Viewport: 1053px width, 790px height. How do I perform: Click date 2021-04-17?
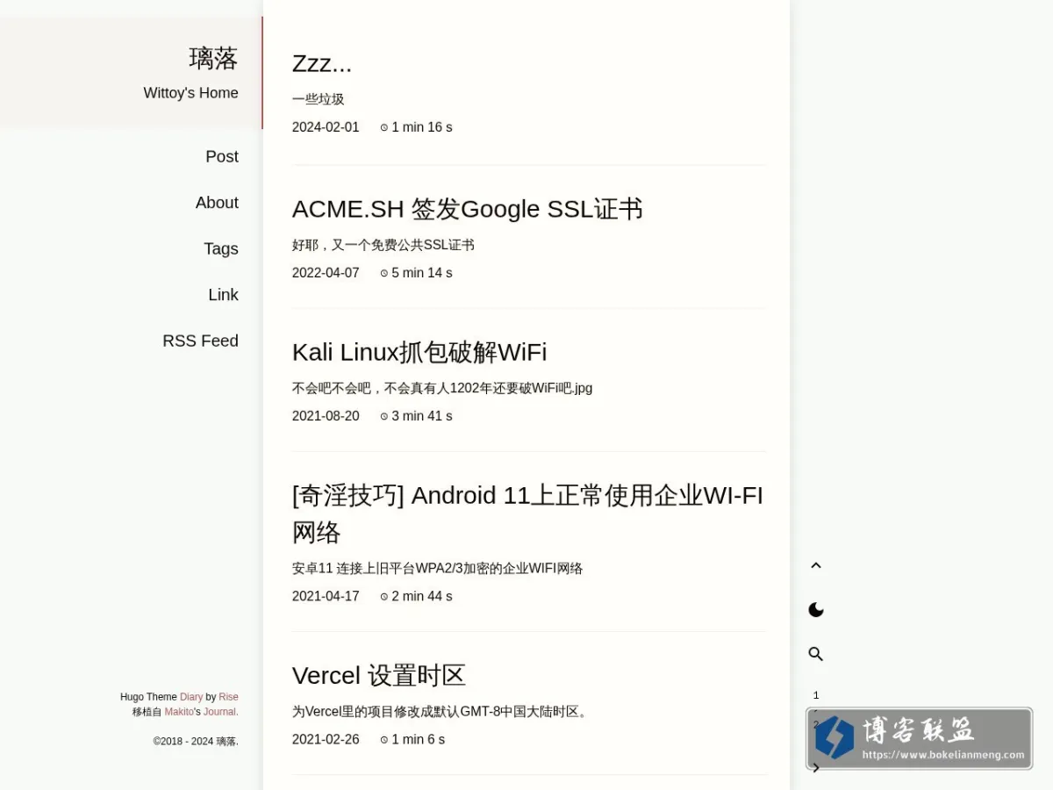pyautogui.click(x=326, y=596)
